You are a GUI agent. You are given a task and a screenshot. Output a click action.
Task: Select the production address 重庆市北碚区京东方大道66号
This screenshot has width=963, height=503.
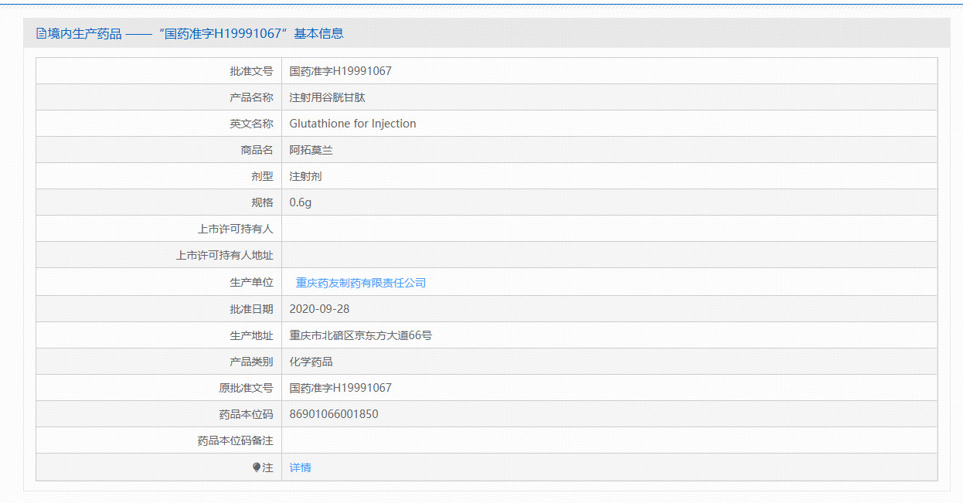pos(360,335)
